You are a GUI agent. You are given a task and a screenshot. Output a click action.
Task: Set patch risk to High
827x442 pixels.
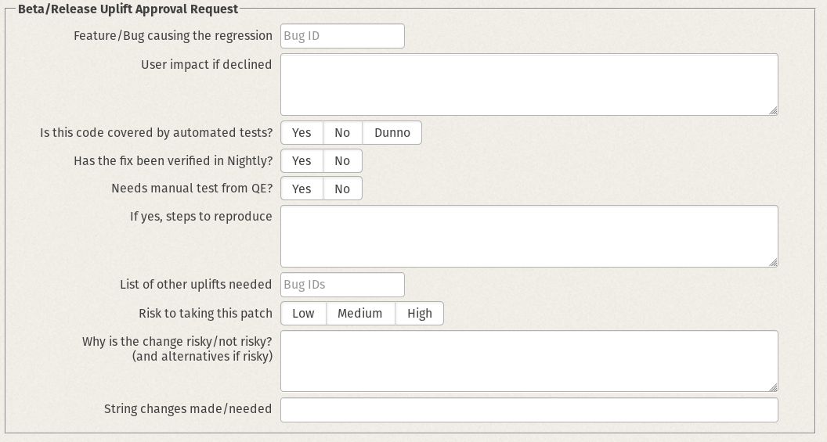coord(419,314)
